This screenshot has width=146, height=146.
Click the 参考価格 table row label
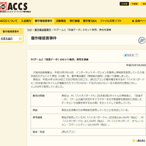[x=37, y=117]
